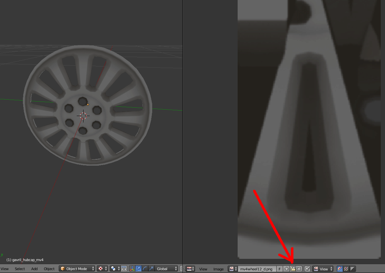This screenshot has width=385, height=273.
Task: Create a new image with plus icon
Action: pos(286,269)
